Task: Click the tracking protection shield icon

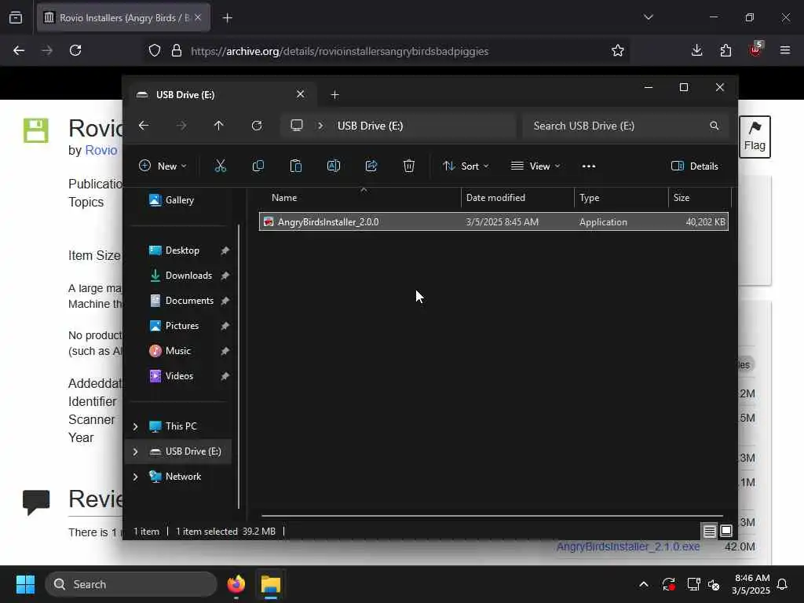Action: [x=155, y=51]
